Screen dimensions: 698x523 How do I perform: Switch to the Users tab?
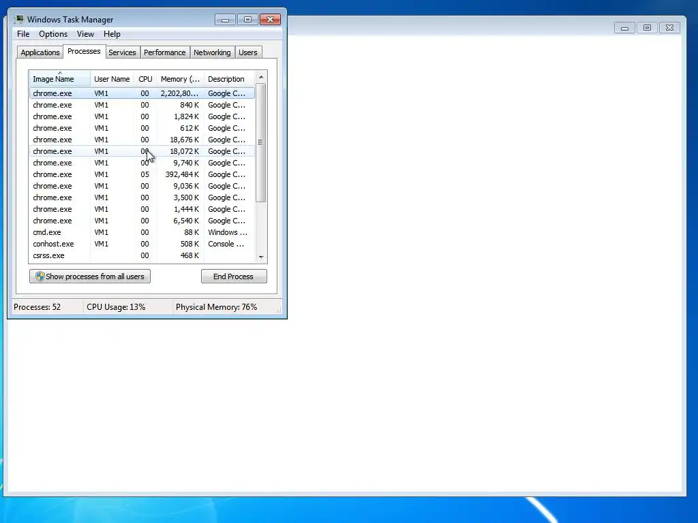(x=247, y=52)
